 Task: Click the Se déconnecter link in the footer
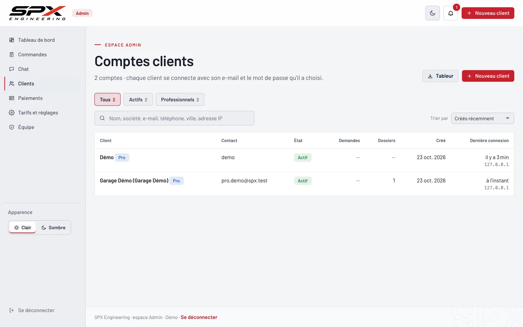click(199, 317)
